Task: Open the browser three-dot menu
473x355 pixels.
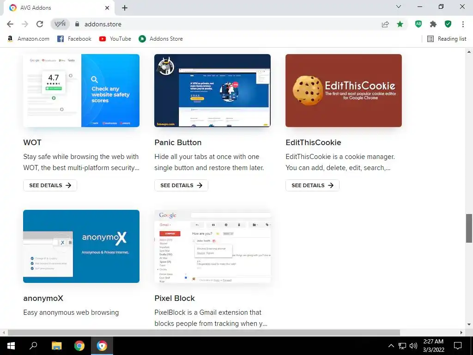Action: click(463, 24)
